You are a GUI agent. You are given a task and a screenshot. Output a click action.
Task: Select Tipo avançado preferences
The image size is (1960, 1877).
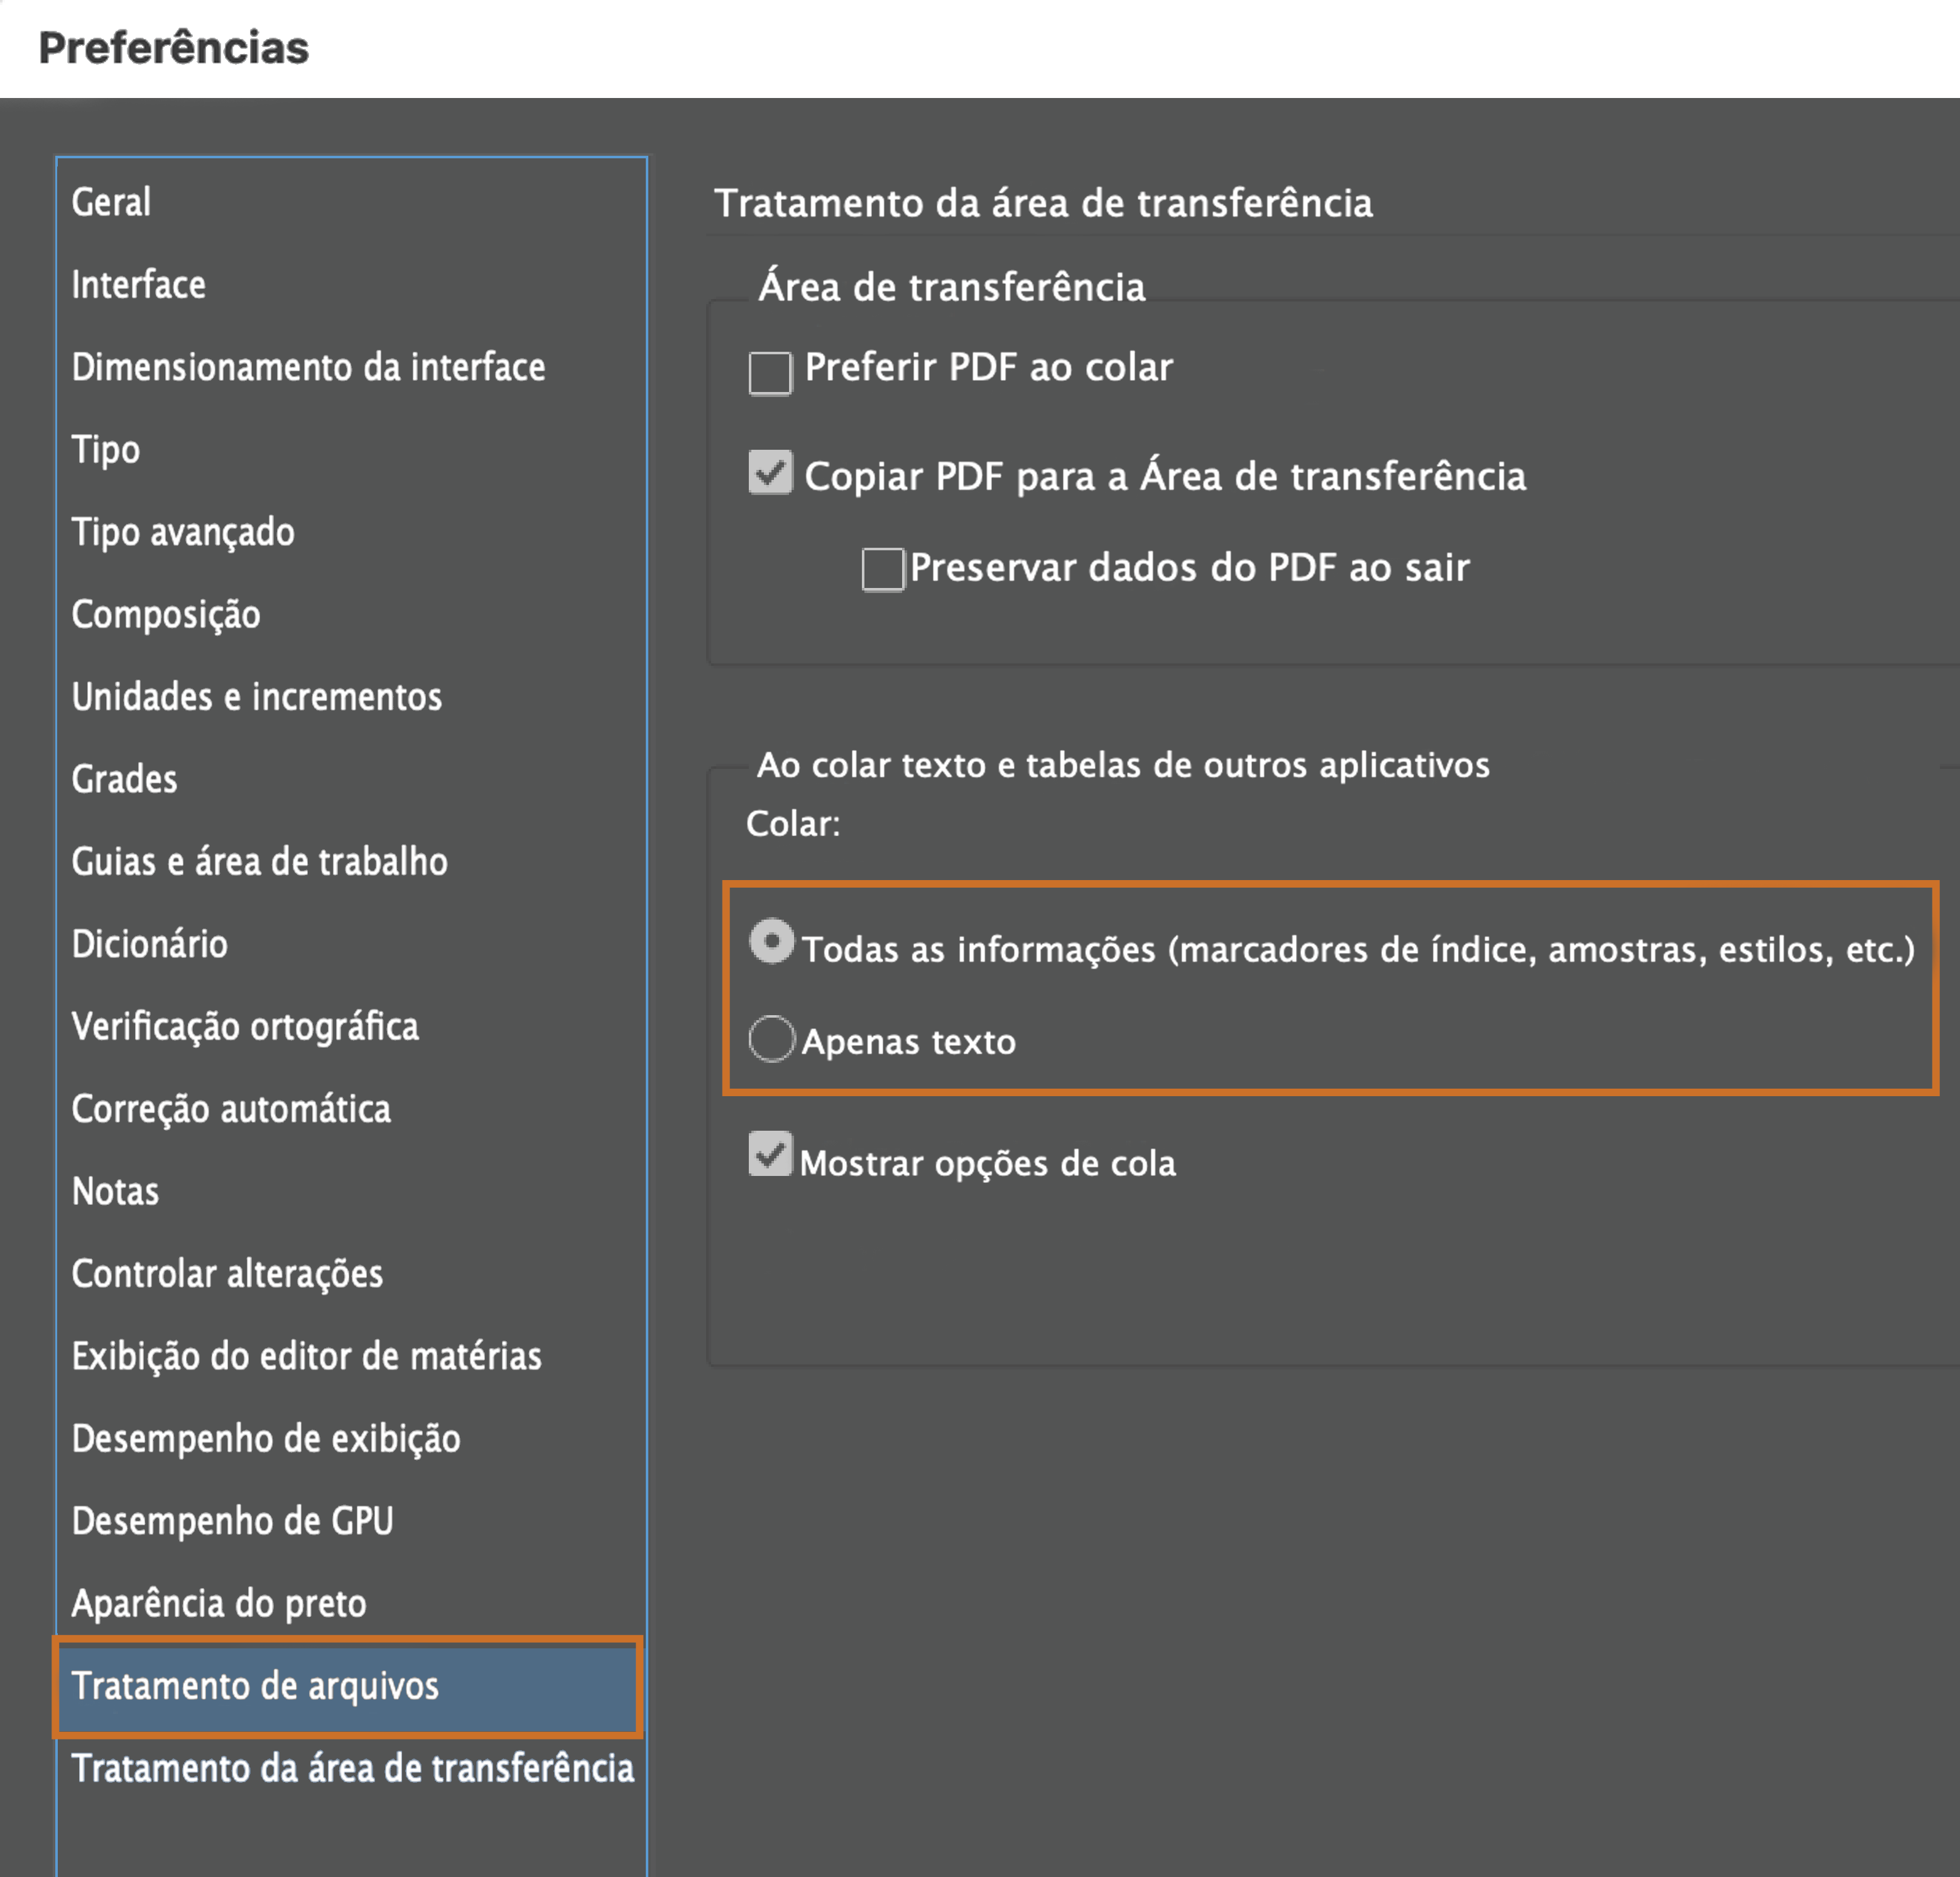click(182, 532)
